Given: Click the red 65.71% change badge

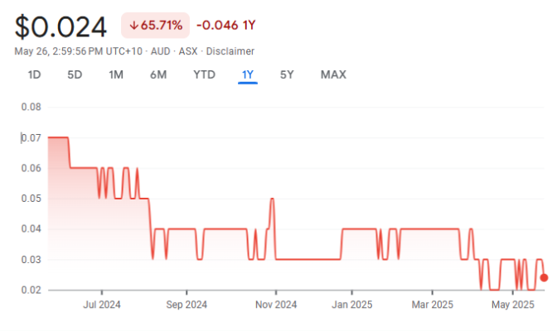Looking at the screenshot, I should point(155,25).
